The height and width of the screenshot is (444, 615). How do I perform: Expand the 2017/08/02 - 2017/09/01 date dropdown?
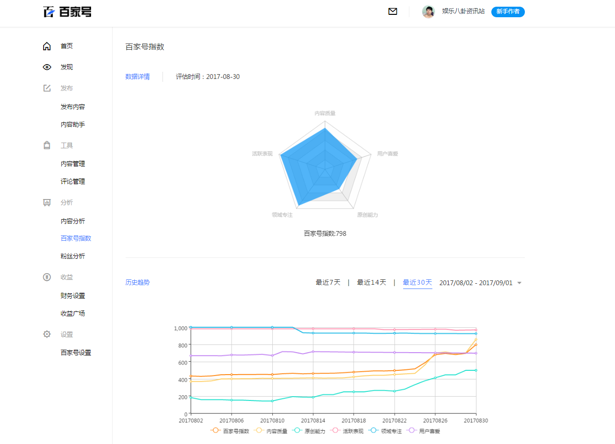[480, 283]
